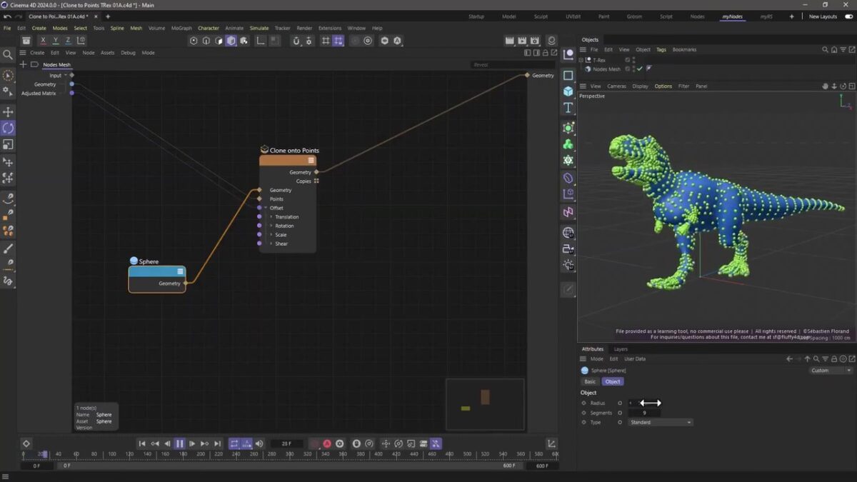Switch to the Sculpt layout tab

pyautogui.click(x=541, y=16)
